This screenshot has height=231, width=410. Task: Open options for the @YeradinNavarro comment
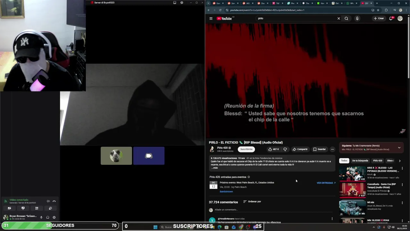point(332,219)
